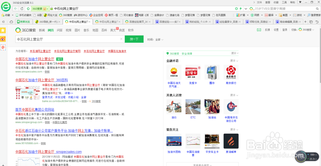321x166 pixels.
Task: Select the 新闻 search category
Action: [x=42, y=30]
